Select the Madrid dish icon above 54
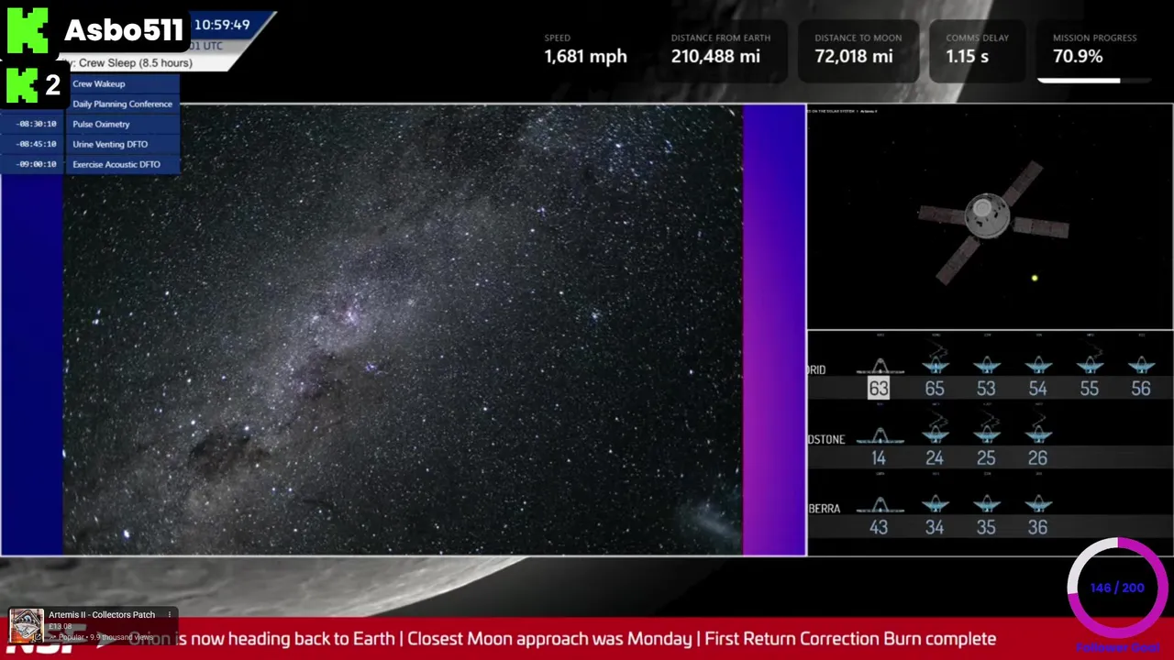Screen dimensions: 1174x660 1037,367
